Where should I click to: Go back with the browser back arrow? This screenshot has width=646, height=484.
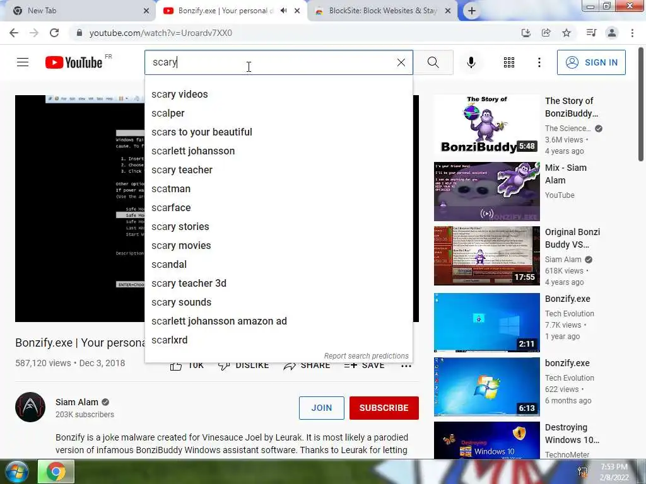point(14,33)
